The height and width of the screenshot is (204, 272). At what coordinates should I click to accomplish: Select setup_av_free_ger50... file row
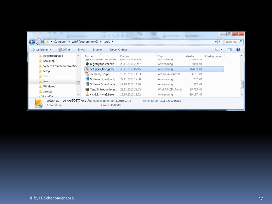coord(154,69)
